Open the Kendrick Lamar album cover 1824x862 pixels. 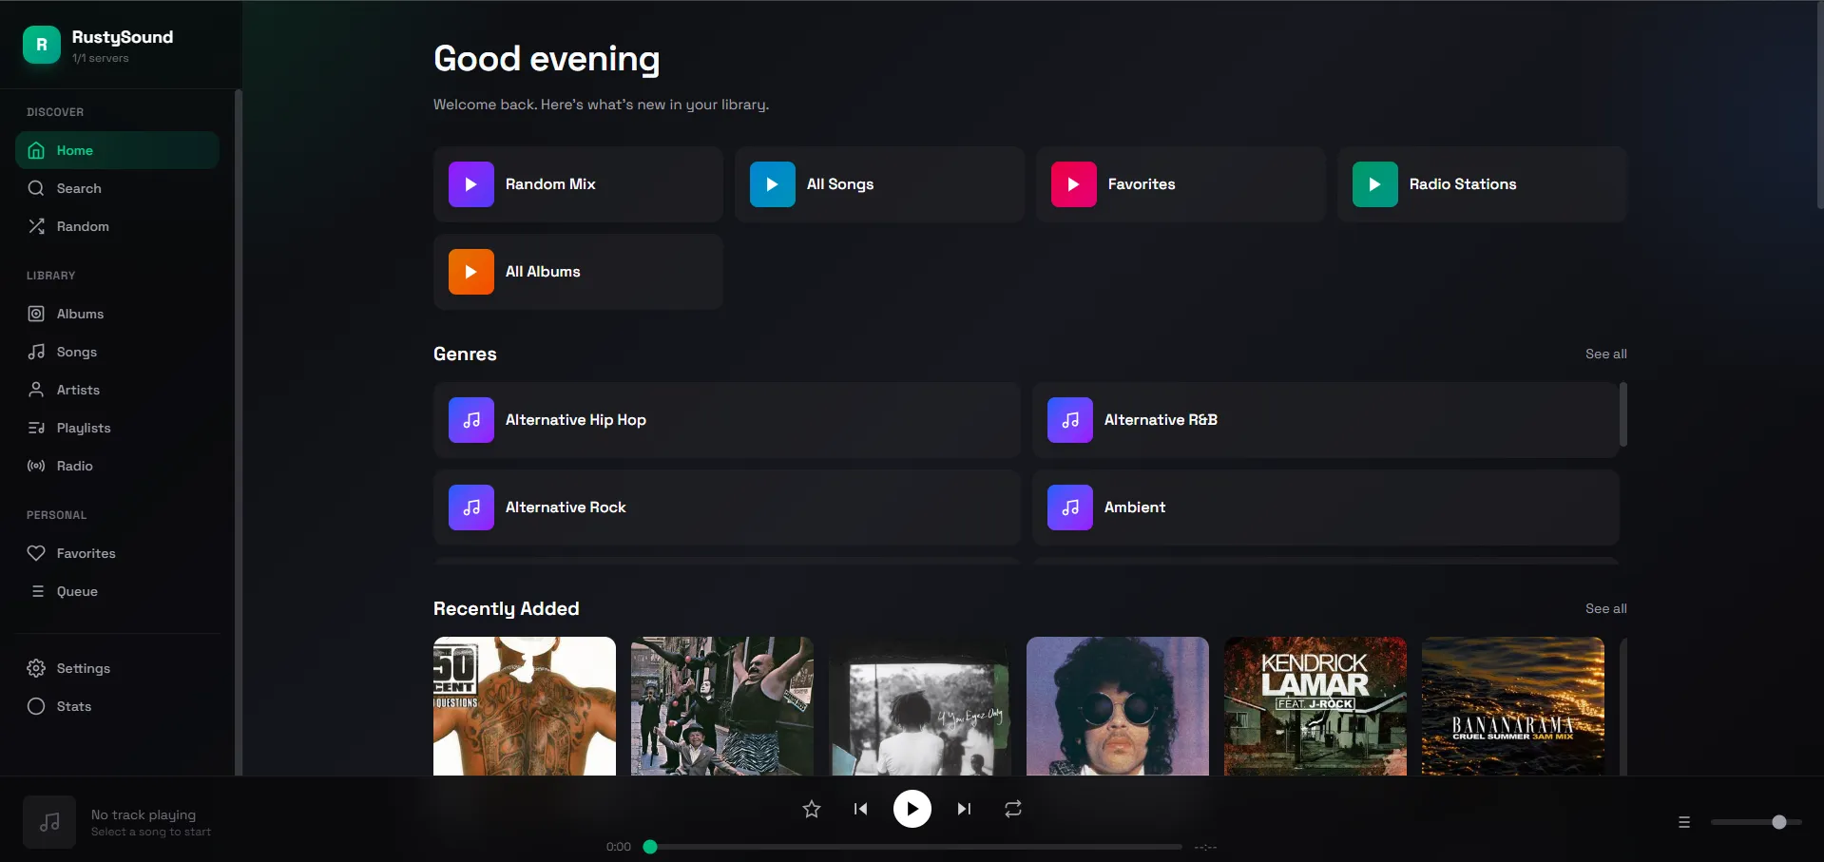click(x=1315, y=706)
